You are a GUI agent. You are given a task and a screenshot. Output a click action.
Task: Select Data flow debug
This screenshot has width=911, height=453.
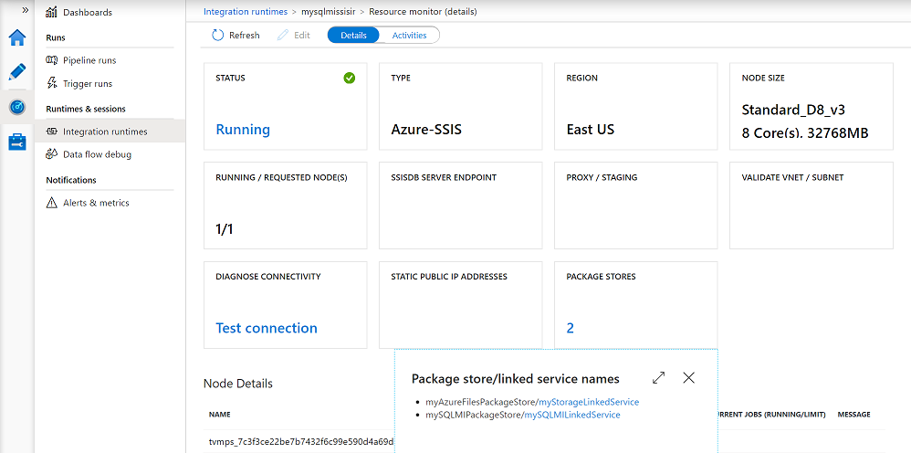click(x=97, y=154)
